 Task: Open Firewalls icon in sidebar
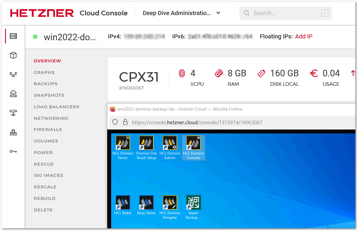coord(13,132)
